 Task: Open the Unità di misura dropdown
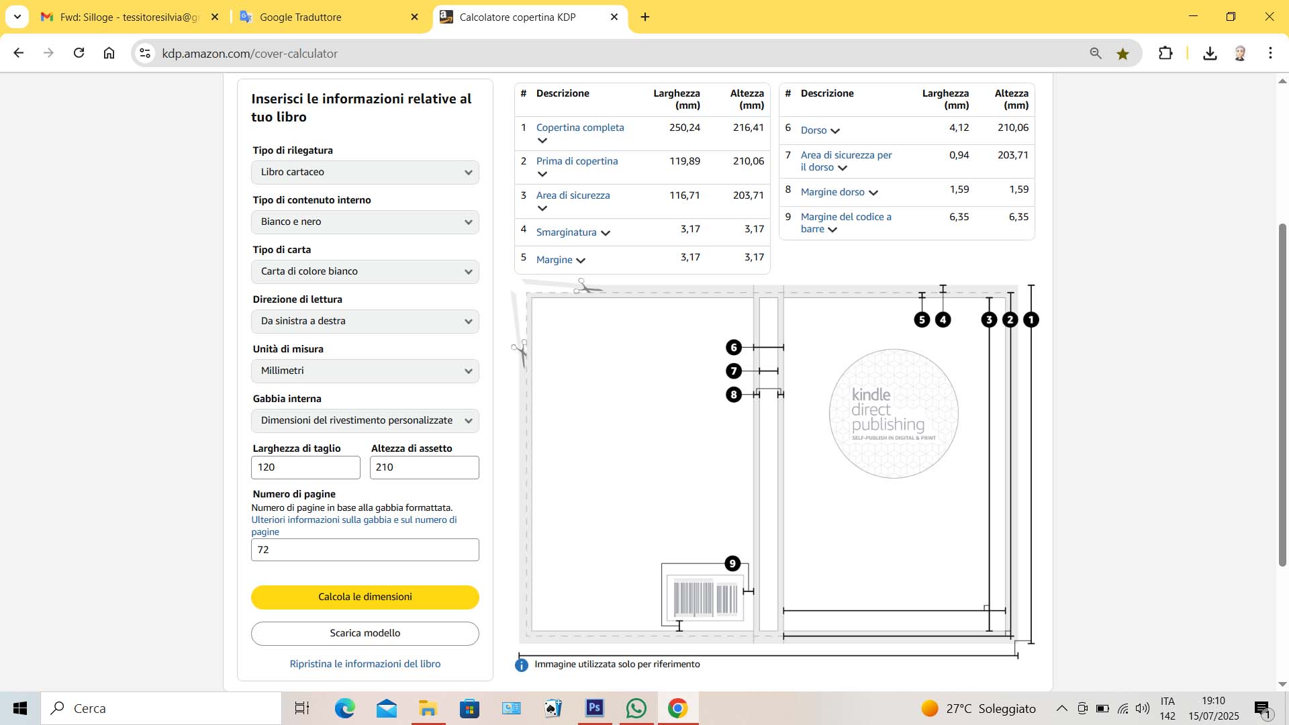pyautogui.click(x=365, y=371)
